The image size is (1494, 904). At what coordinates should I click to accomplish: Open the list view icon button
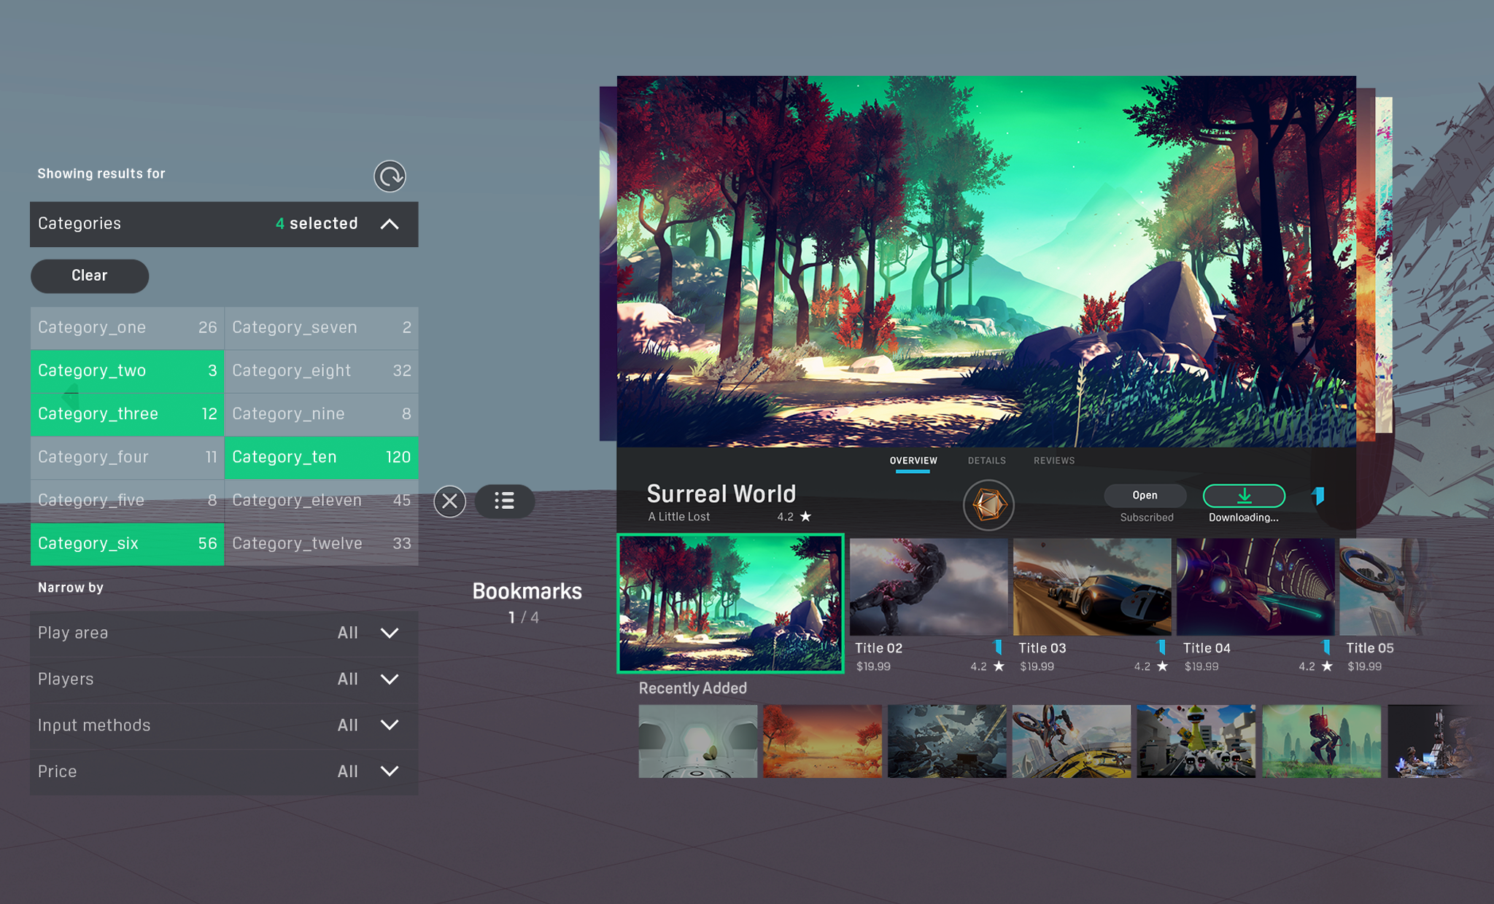pos(504,502)
